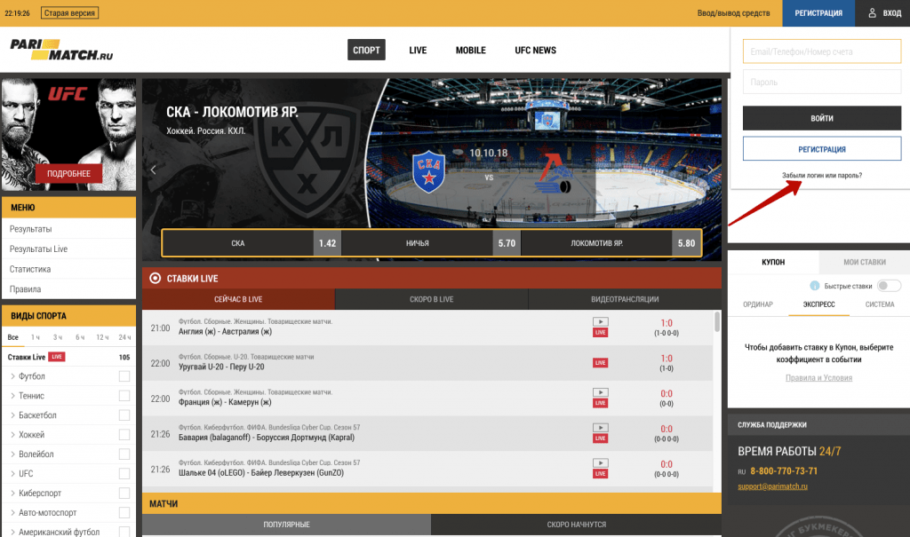The image size is (910, 537).
Task: Check the Авто-мотоспорт checkbox
Action: (124, 513)
